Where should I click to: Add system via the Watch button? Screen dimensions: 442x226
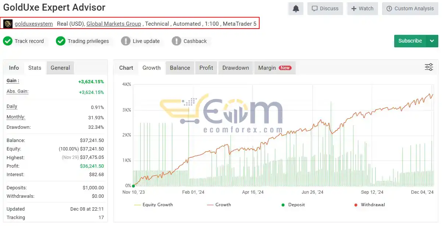(x=362, y=9)
